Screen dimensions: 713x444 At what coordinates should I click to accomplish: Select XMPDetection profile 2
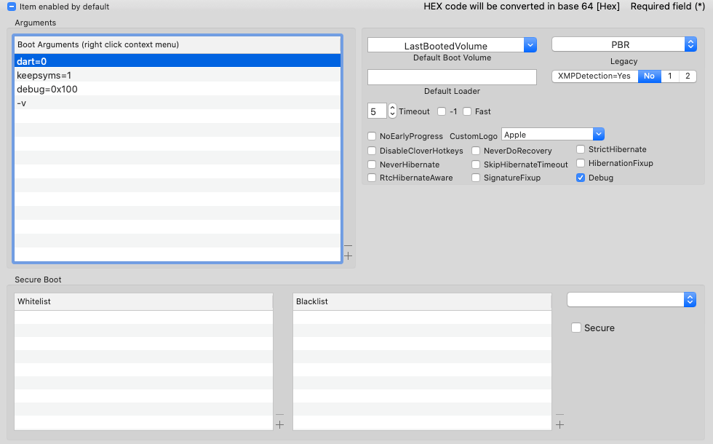pos(687,76)
